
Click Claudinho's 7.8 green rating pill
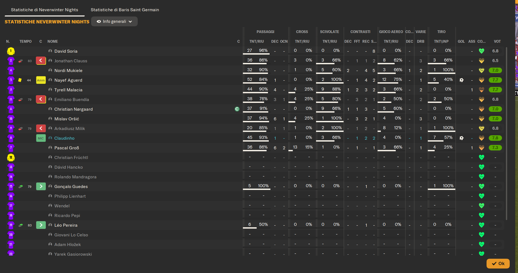(x=495, y=138)
